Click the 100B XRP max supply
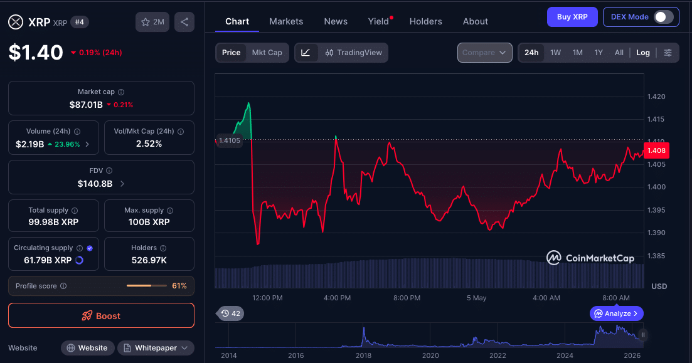The image size is (692, 363). coord(149,222)
